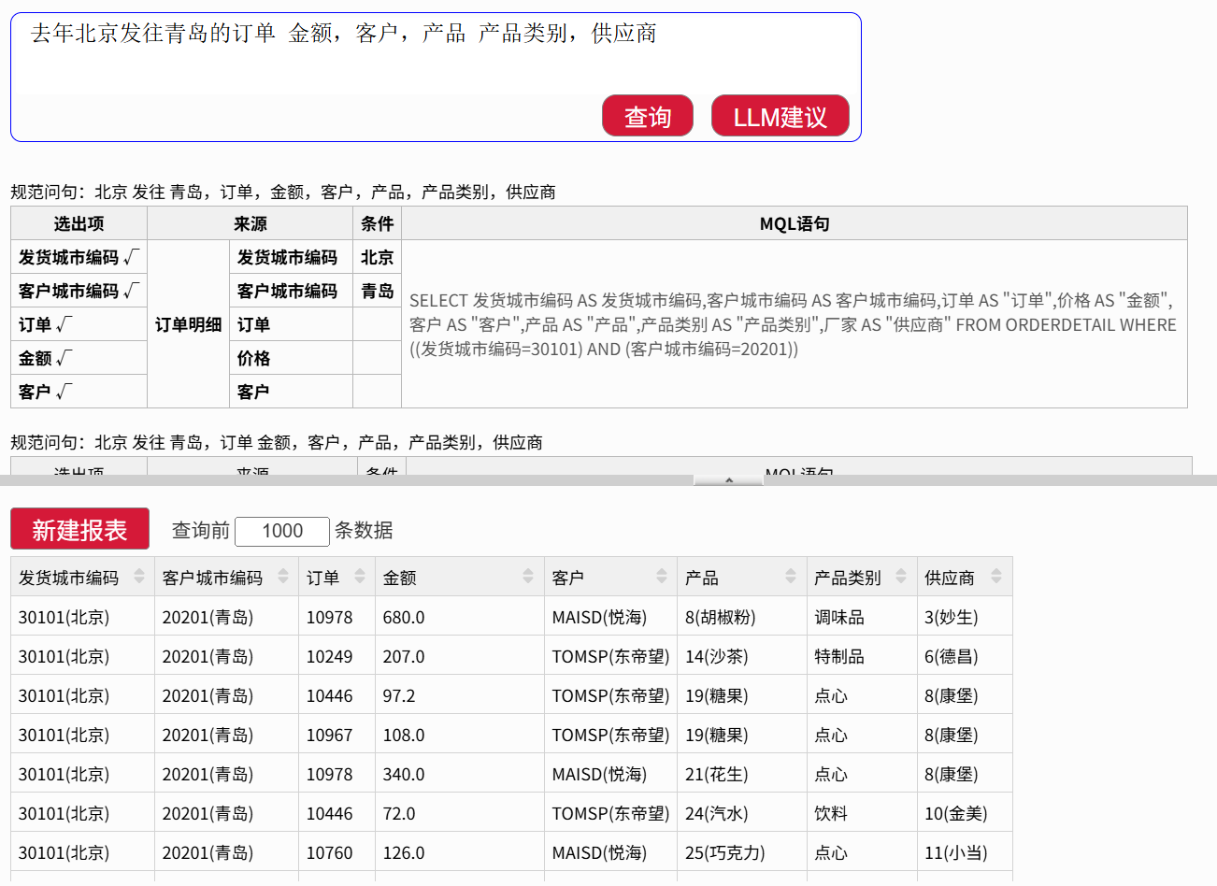Sort results by 客户 column arrows
This screenshot has width=1217, height=886.
(662, 577)
